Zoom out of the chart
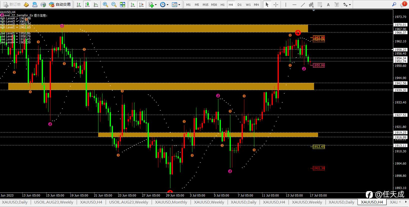 point(114,4)
